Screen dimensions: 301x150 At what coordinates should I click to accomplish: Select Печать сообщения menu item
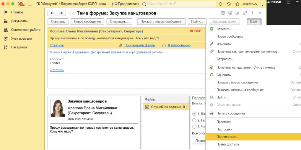[230, 113]
